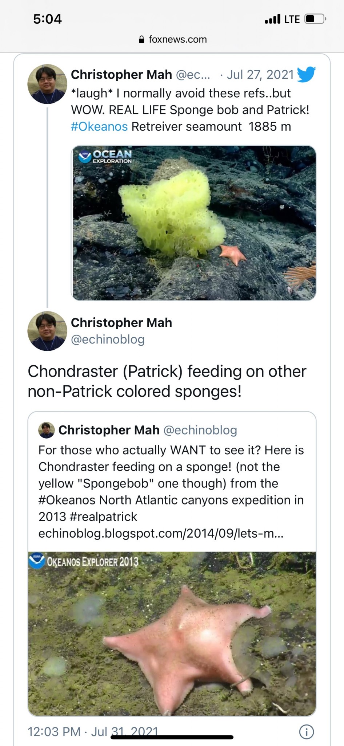The width and height of the screenshot is (344, 746).
Task: Tap the NOAA Okeanos Explorer 2013 logo
Action: coord(84,561)
